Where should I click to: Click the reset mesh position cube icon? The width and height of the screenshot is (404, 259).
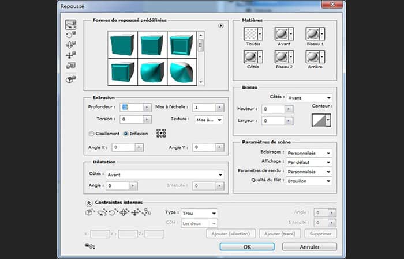tap(70, 79)
